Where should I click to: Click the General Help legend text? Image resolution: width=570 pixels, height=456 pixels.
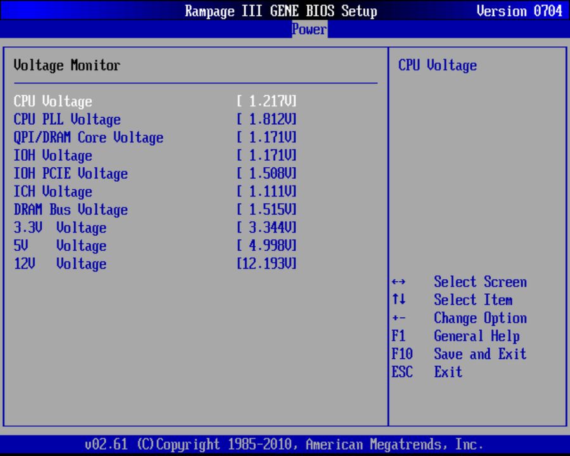(x=476, y=336)
